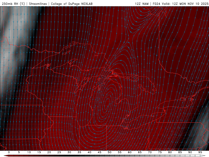
Task: Click the colorbar label "55"
Action: (x=120, y=152)
